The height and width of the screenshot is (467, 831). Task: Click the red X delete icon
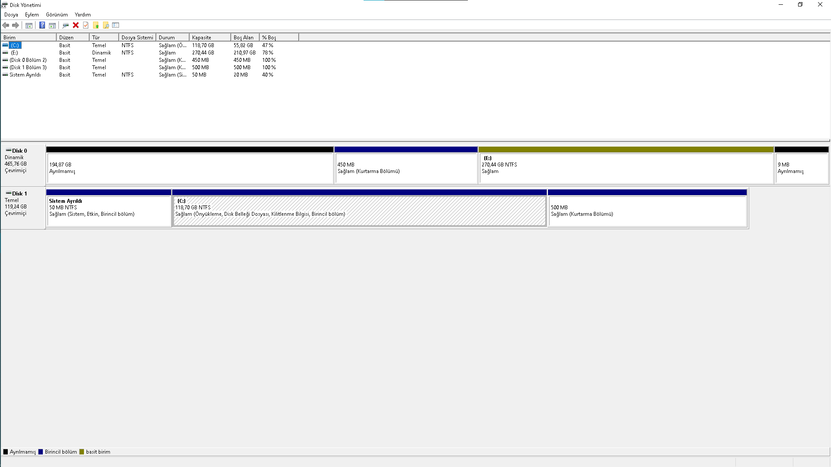[x=76, y=25]
